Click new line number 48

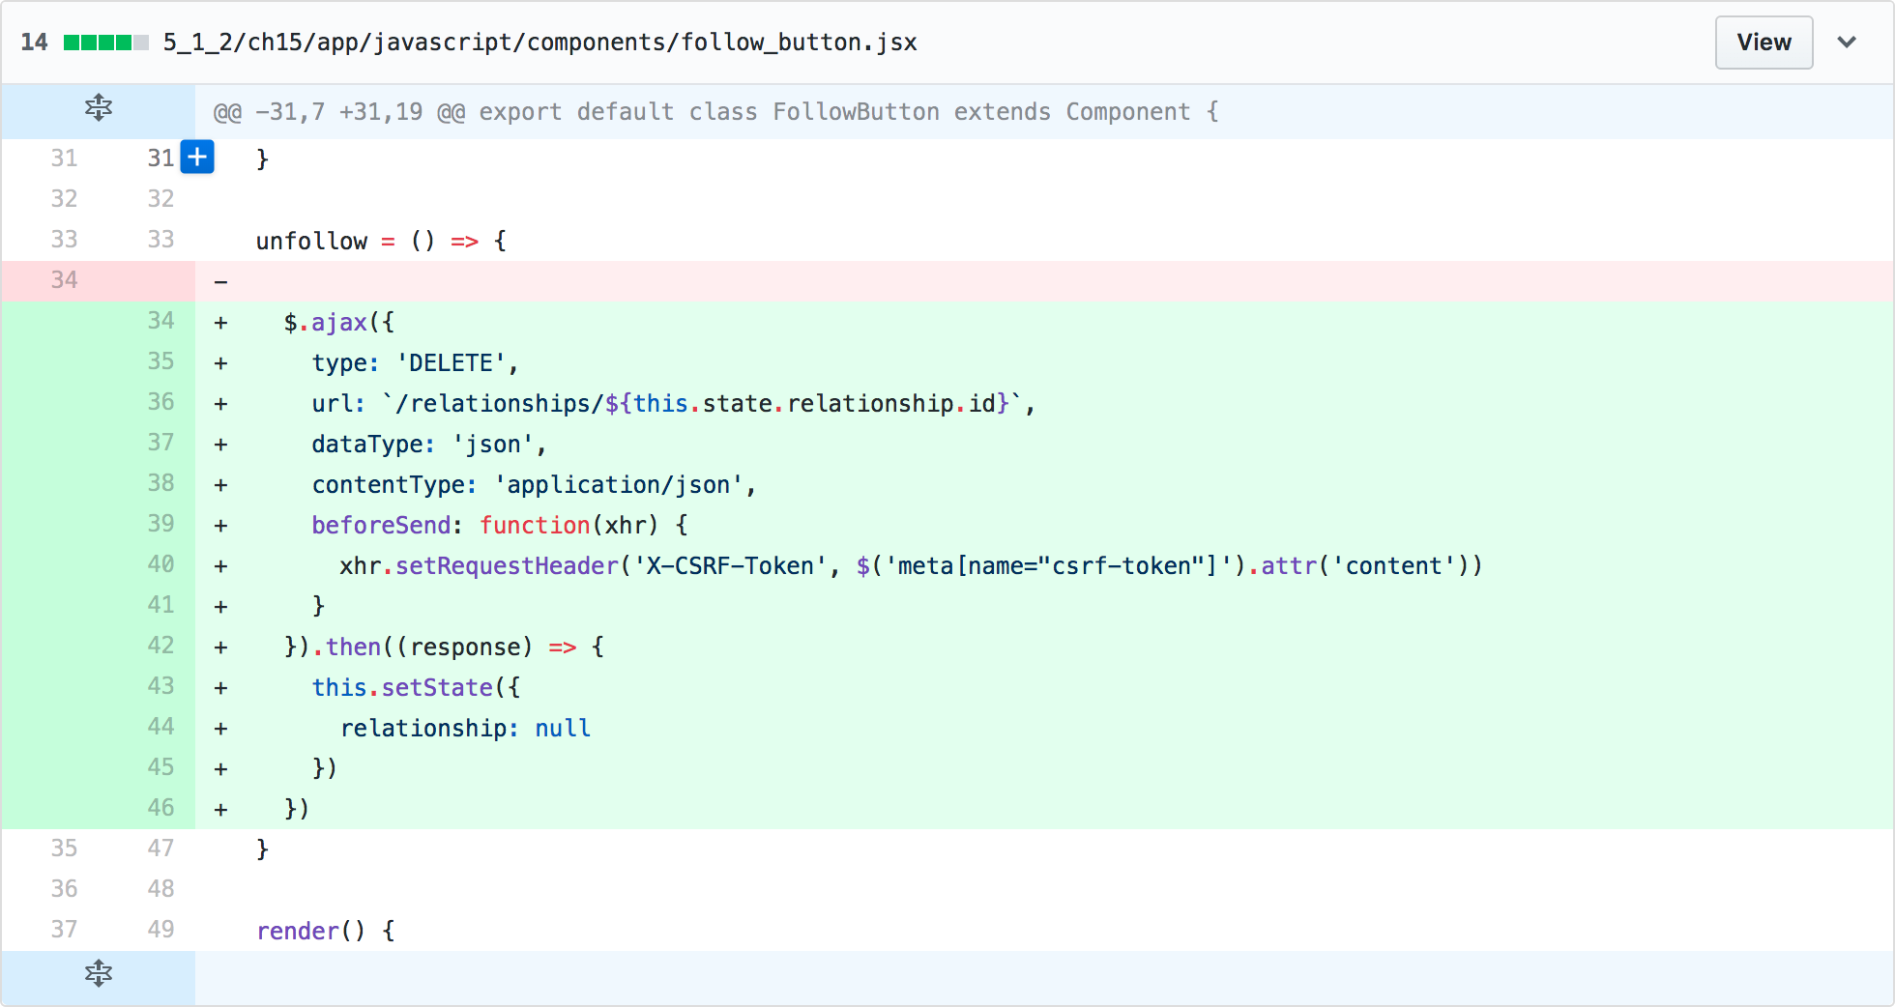click(x=160, y=889)
